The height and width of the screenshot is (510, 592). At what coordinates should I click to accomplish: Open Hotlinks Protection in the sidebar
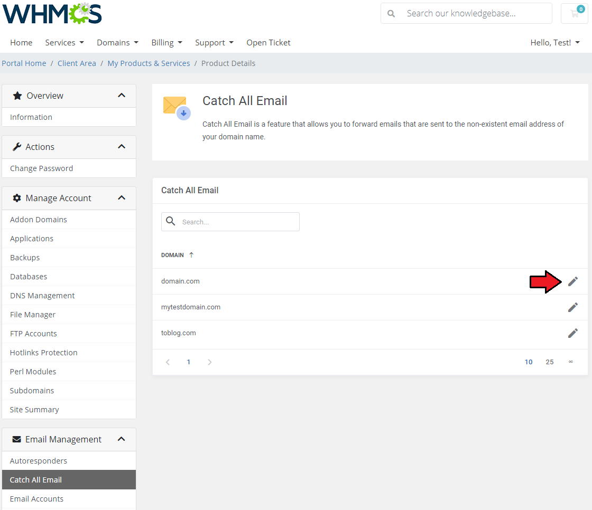tap(69, 353)
